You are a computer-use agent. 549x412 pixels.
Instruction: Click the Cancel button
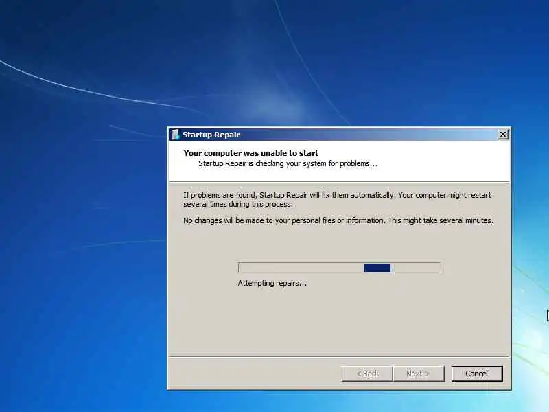[x=477, y=374]
